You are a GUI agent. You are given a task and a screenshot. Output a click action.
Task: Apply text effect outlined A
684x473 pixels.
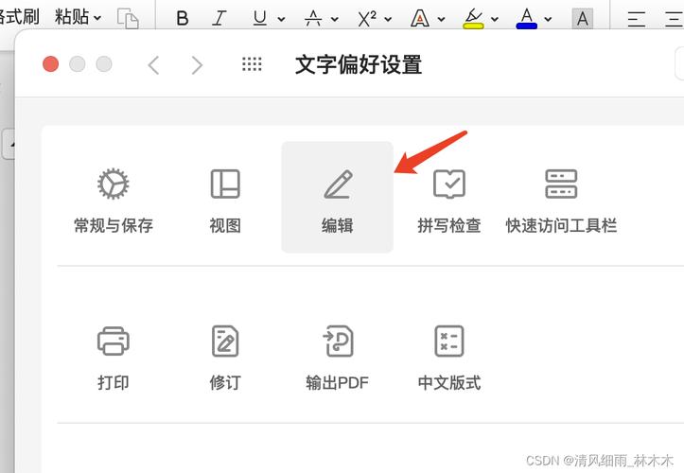coord(420,18)
